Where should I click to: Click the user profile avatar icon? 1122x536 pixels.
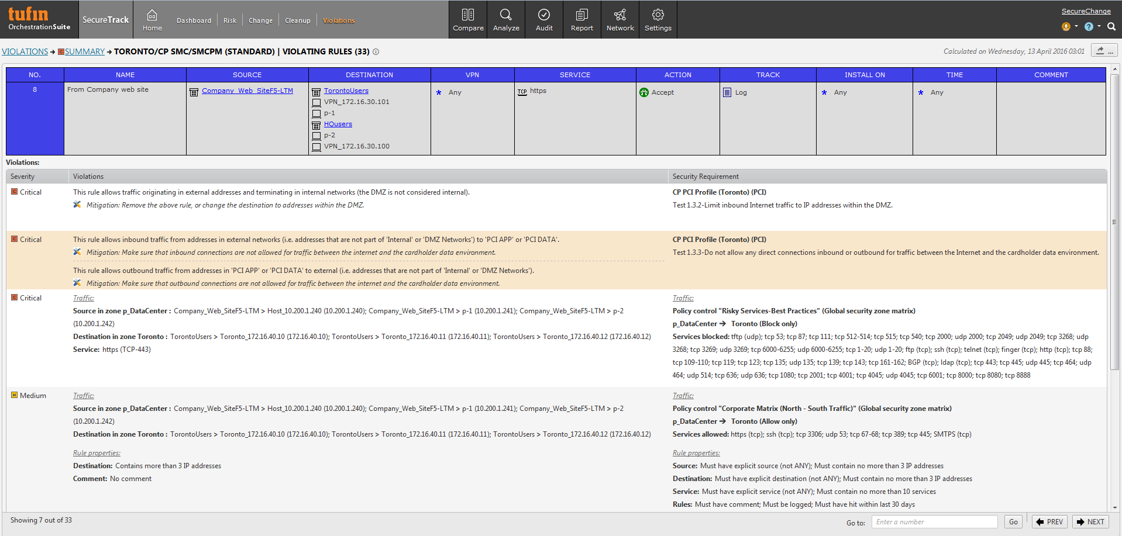pyautogui.click(x=1066, y=26)
